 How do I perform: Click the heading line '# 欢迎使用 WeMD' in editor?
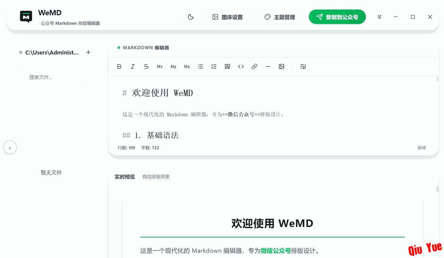pos(158,93)
